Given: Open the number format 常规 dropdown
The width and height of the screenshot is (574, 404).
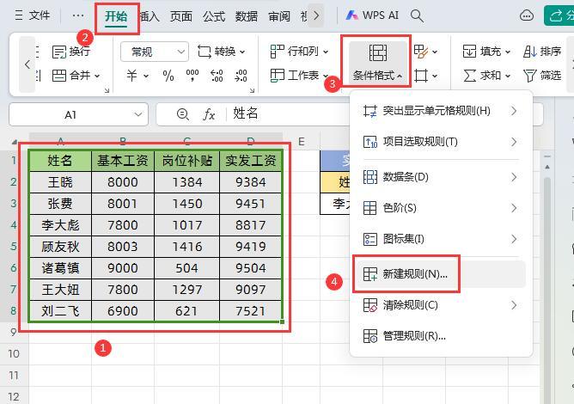Looking at the screenshot, I should (x=154, y=52).
